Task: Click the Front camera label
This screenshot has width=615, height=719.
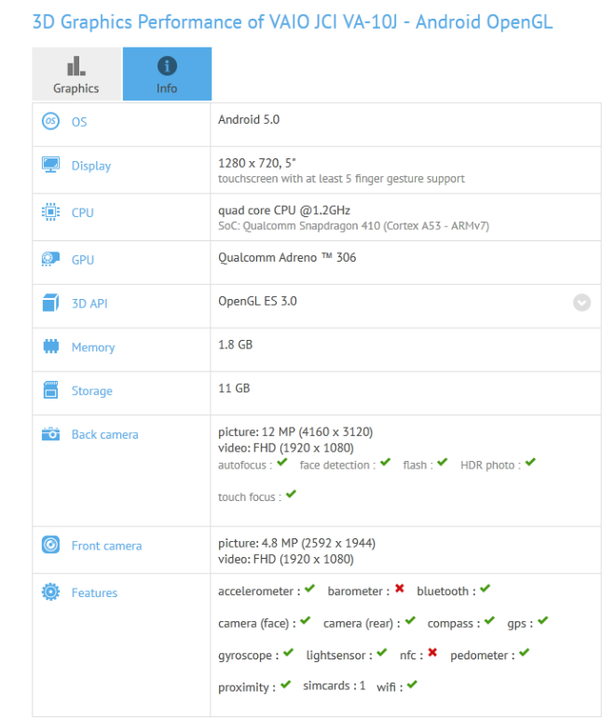Action: (x=106, y=546)
